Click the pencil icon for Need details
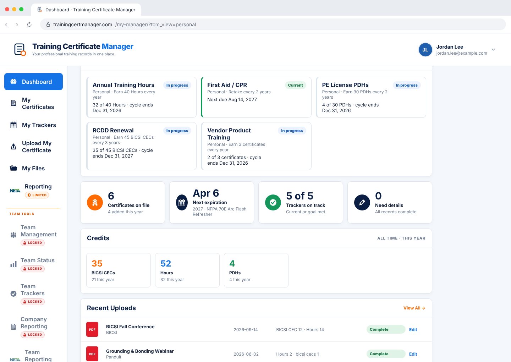Image resolution: width=511 pixels, height=362 pixels. 362,203
